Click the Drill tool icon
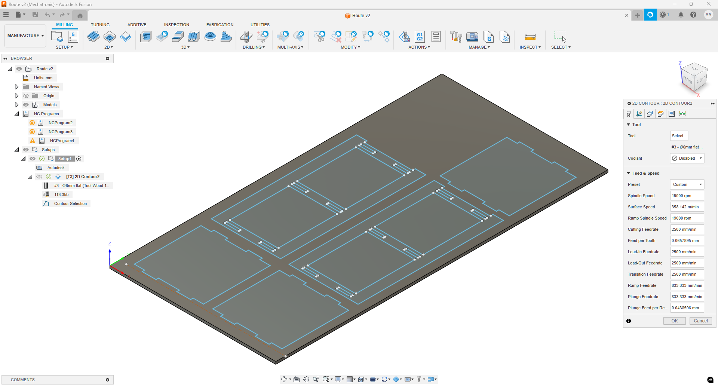Viewport: 718px width, 386px height. pos(246,37)
